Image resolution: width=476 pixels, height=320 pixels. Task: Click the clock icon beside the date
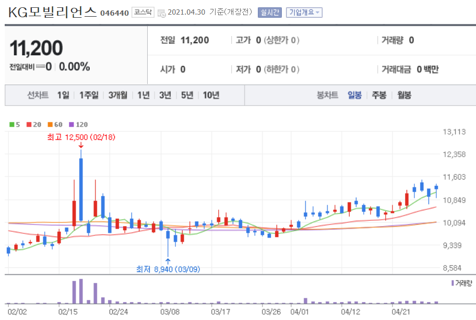(161, 13)
